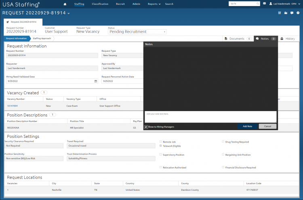Click the USA Staffing logo

21,4
